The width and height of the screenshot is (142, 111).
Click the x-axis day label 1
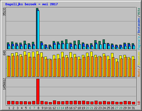pyautogui.click(x=9, y=108)
